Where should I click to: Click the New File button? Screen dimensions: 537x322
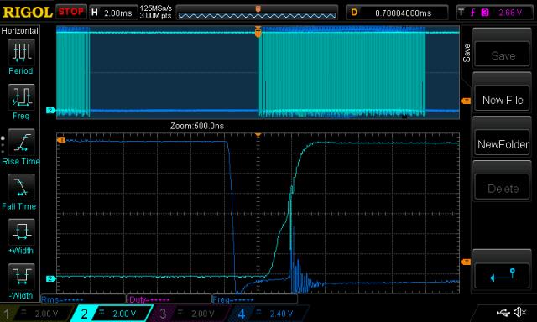pos(502,100)
